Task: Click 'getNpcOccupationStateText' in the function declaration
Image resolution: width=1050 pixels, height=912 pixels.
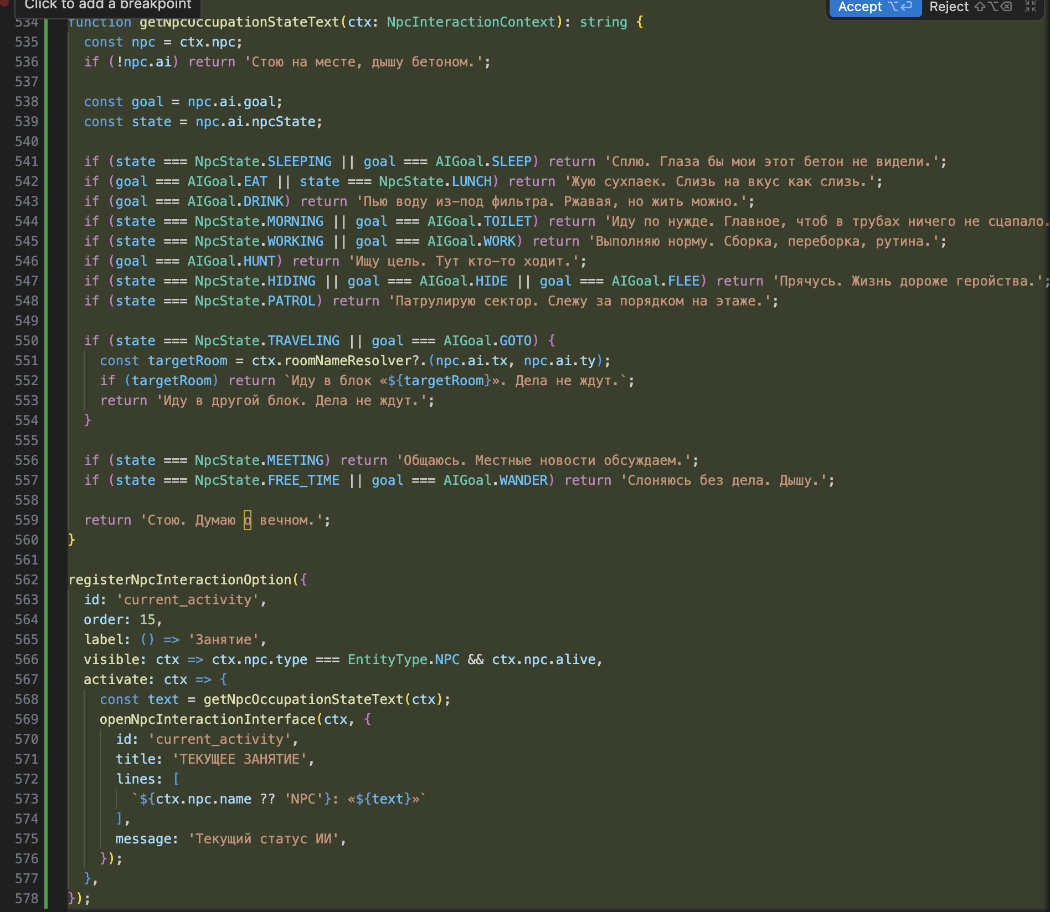Action: coord(239,22)
